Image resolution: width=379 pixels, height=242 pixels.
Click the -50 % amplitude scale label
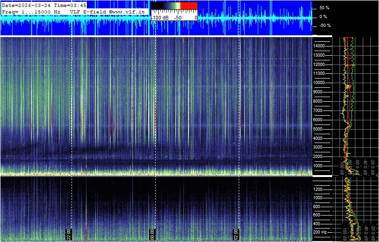click(324, 26)
